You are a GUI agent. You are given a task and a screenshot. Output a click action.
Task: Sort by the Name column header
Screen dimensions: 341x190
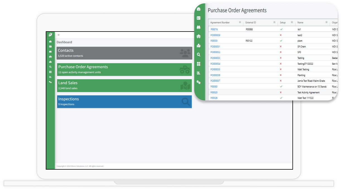[x=300, y=23]
